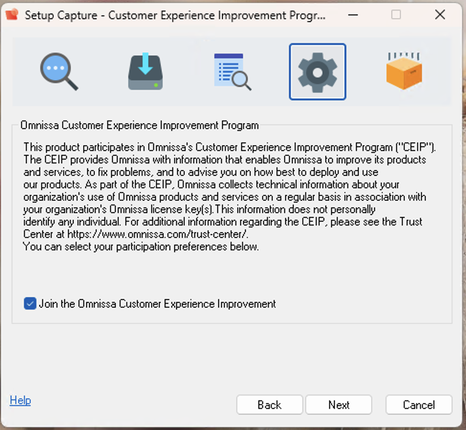The height and width of the screenshot is (430, 466).
Task: Open the document list scan step icon
Action: coord(232,72)
